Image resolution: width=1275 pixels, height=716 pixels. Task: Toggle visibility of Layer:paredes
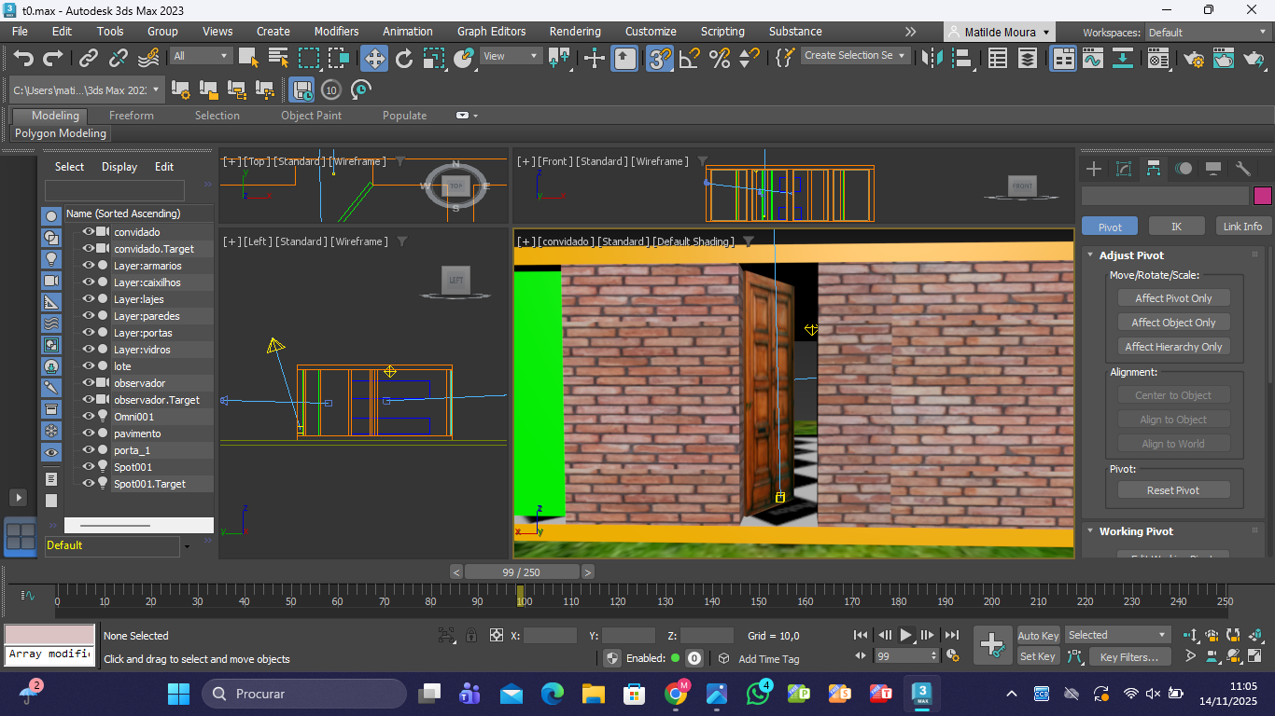tap(89, 316)
